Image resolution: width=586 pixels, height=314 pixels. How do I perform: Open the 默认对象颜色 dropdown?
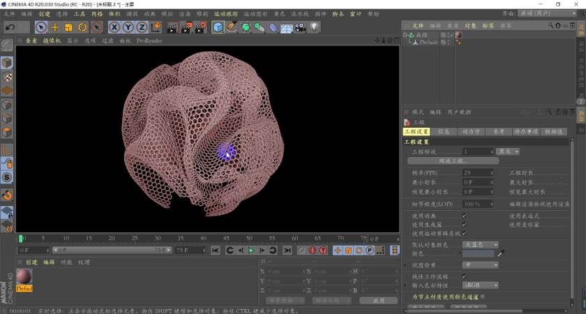pos(481,245)
